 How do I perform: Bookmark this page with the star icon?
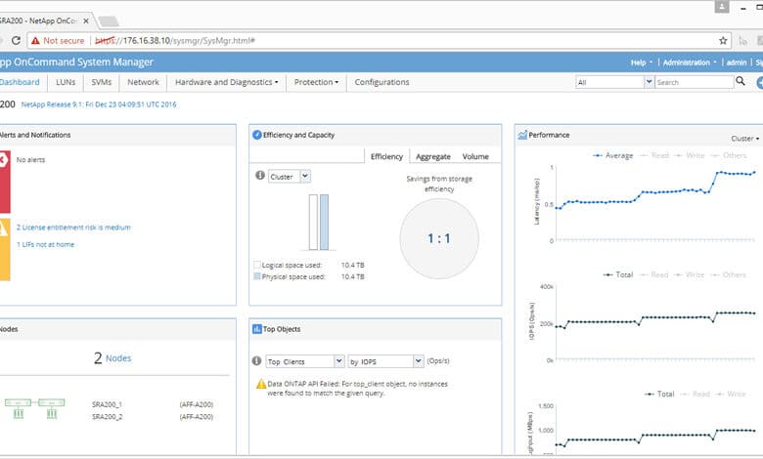tap(723, 41)
